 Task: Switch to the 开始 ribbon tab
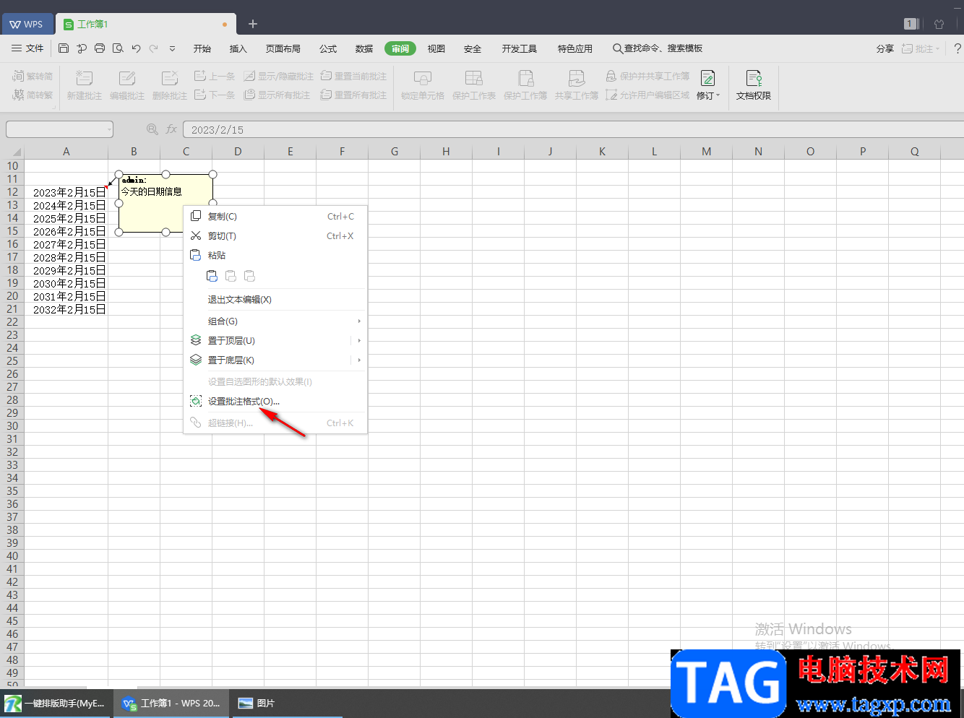(202, 48)
